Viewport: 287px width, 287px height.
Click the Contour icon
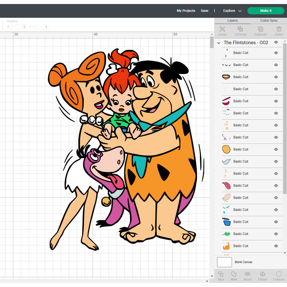coord(279,276)
